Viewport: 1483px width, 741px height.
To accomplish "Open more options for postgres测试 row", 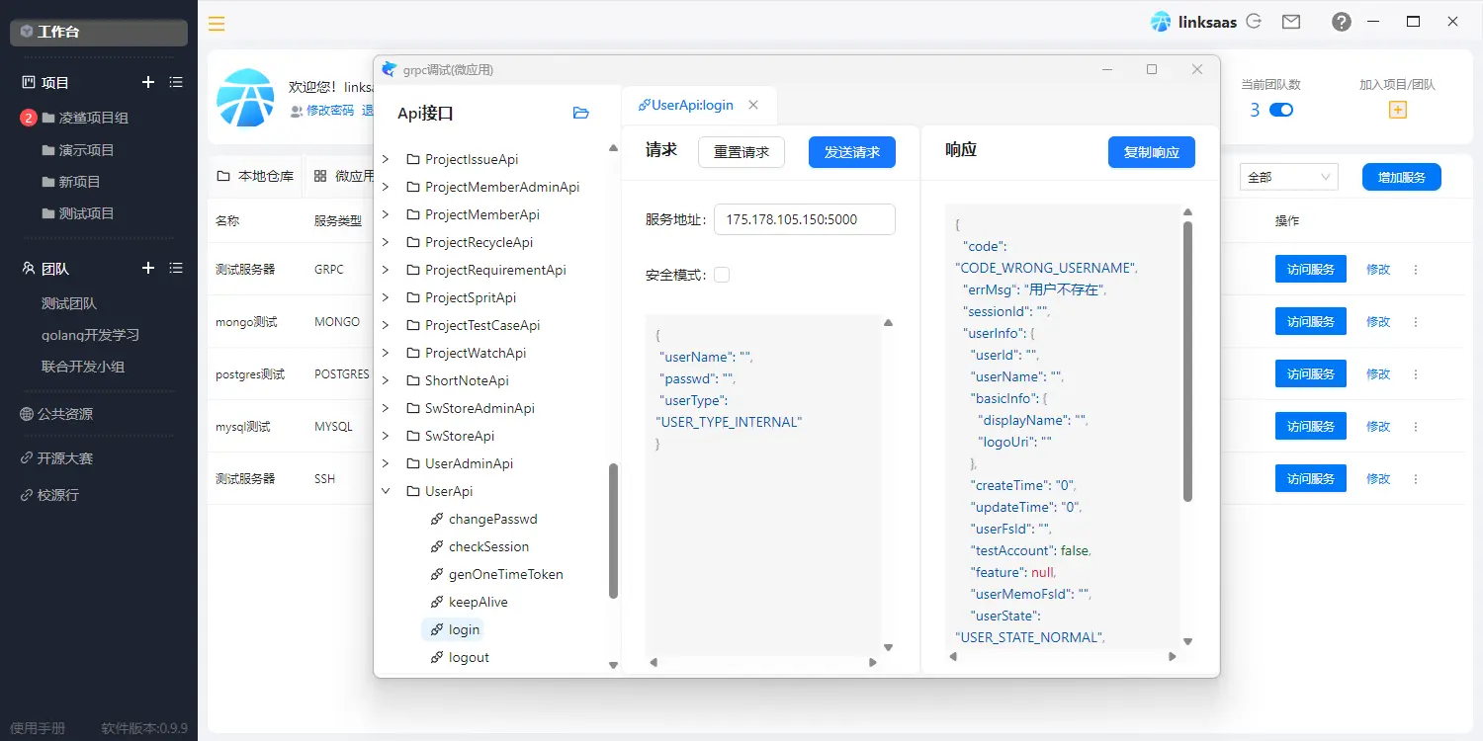I will pyautogui.click(x=1415, y=374).
